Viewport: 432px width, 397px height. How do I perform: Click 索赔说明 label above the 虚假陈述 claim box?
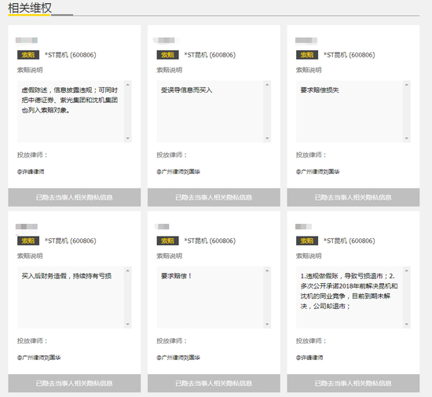pos(30,70)
